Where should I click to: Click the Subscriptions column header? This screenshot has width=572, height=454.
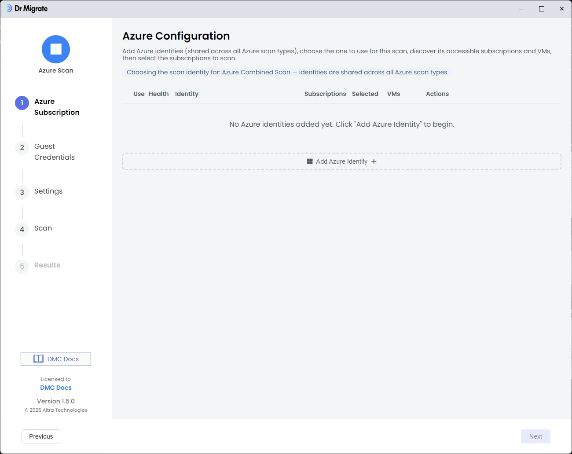(325, 94)
